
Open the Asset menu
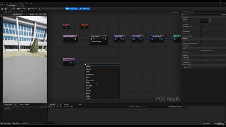coord(15,3)
